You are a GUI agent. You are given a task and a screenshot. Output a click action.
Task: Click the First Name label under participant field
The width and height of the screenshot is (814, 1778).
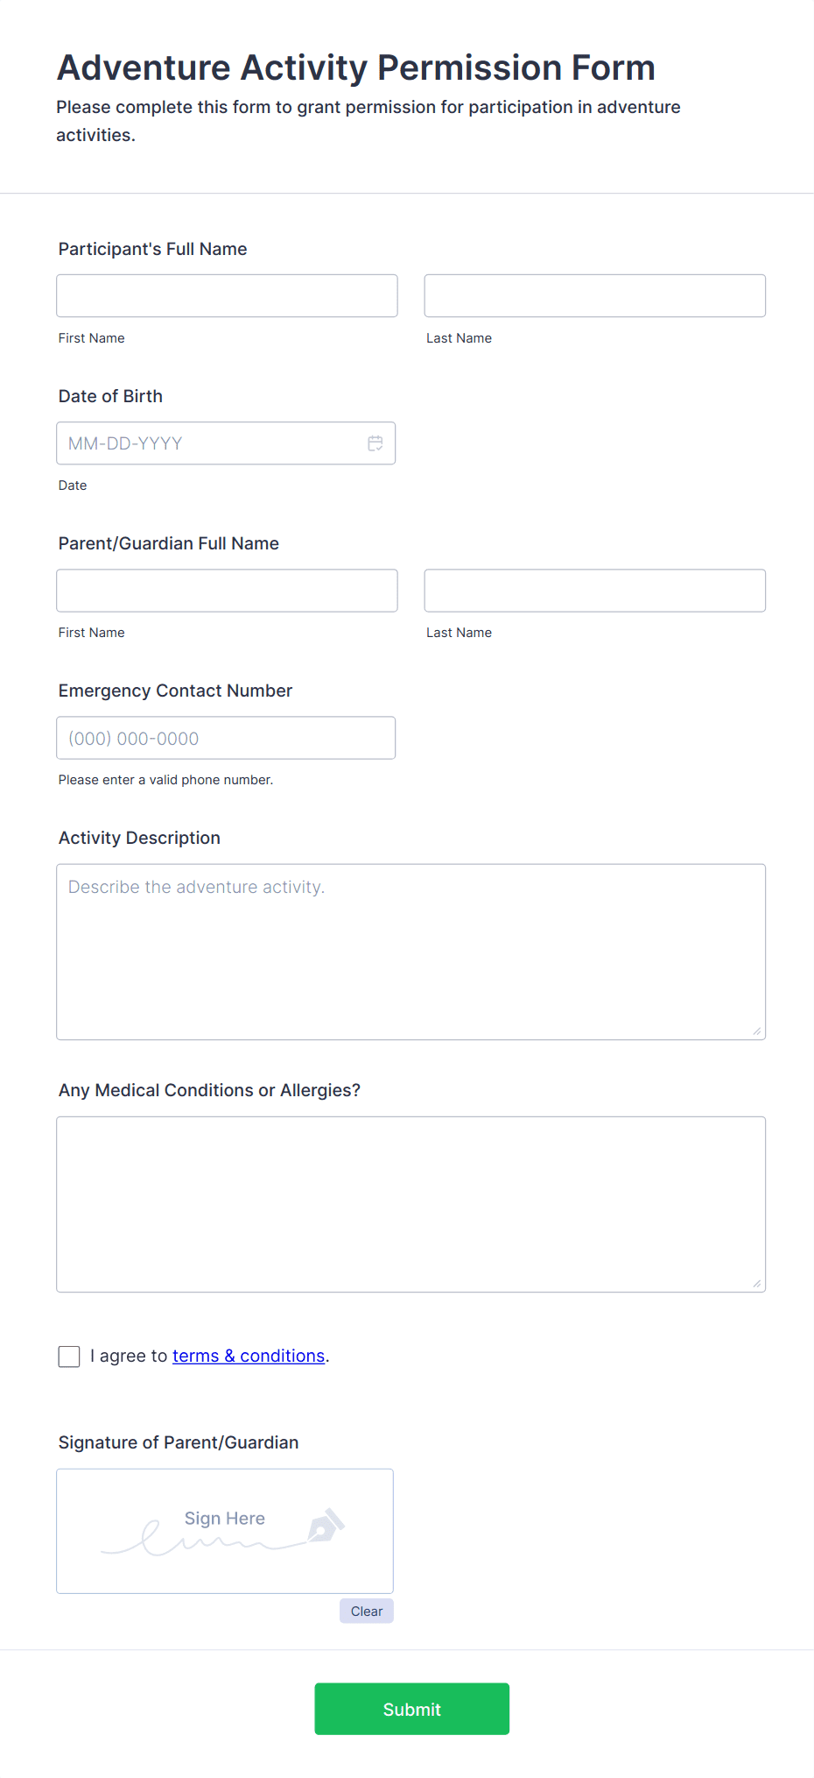pyautogui.click(x=91, y=337)
